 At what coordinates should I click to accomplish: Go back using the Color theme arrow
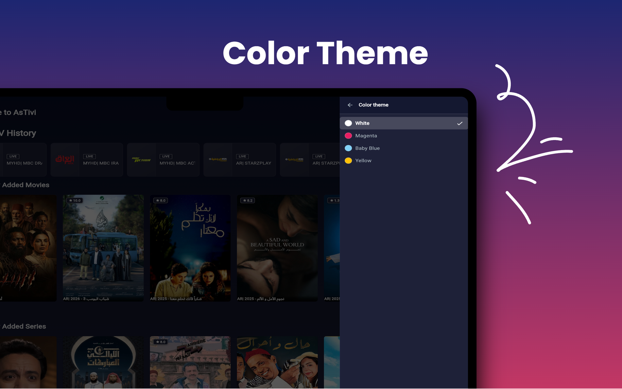point(350,105)
